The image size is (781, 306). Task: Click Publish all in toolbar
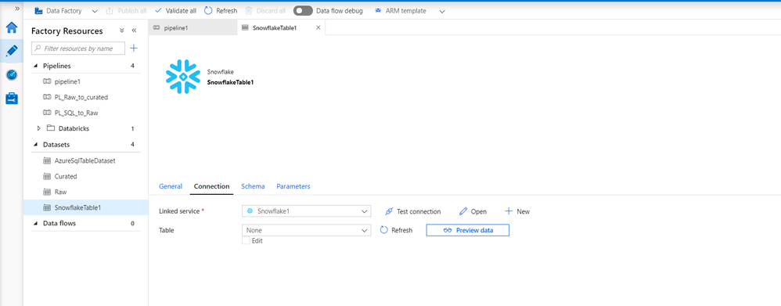click(x=126, y=10)
